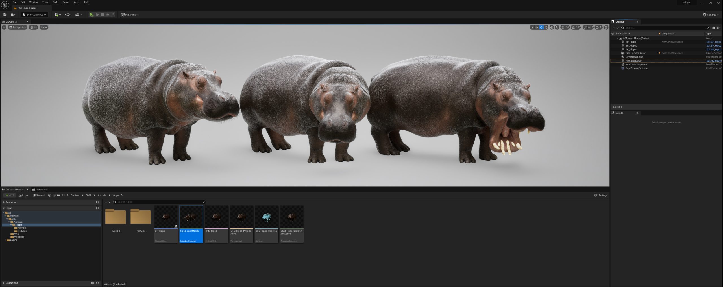The height and width of the screenshot is (287, 723).
Task: Open the Platforms dropdown
Action: (x=130, y=15)
